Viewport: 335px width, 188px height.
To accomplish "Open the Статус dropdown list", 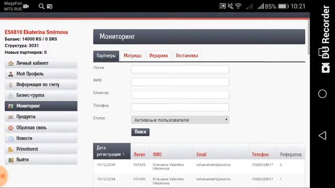I will click(x=180, y=120).
